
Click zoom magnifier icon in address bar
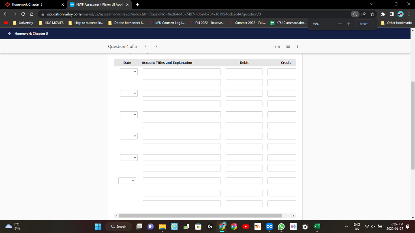355,14
